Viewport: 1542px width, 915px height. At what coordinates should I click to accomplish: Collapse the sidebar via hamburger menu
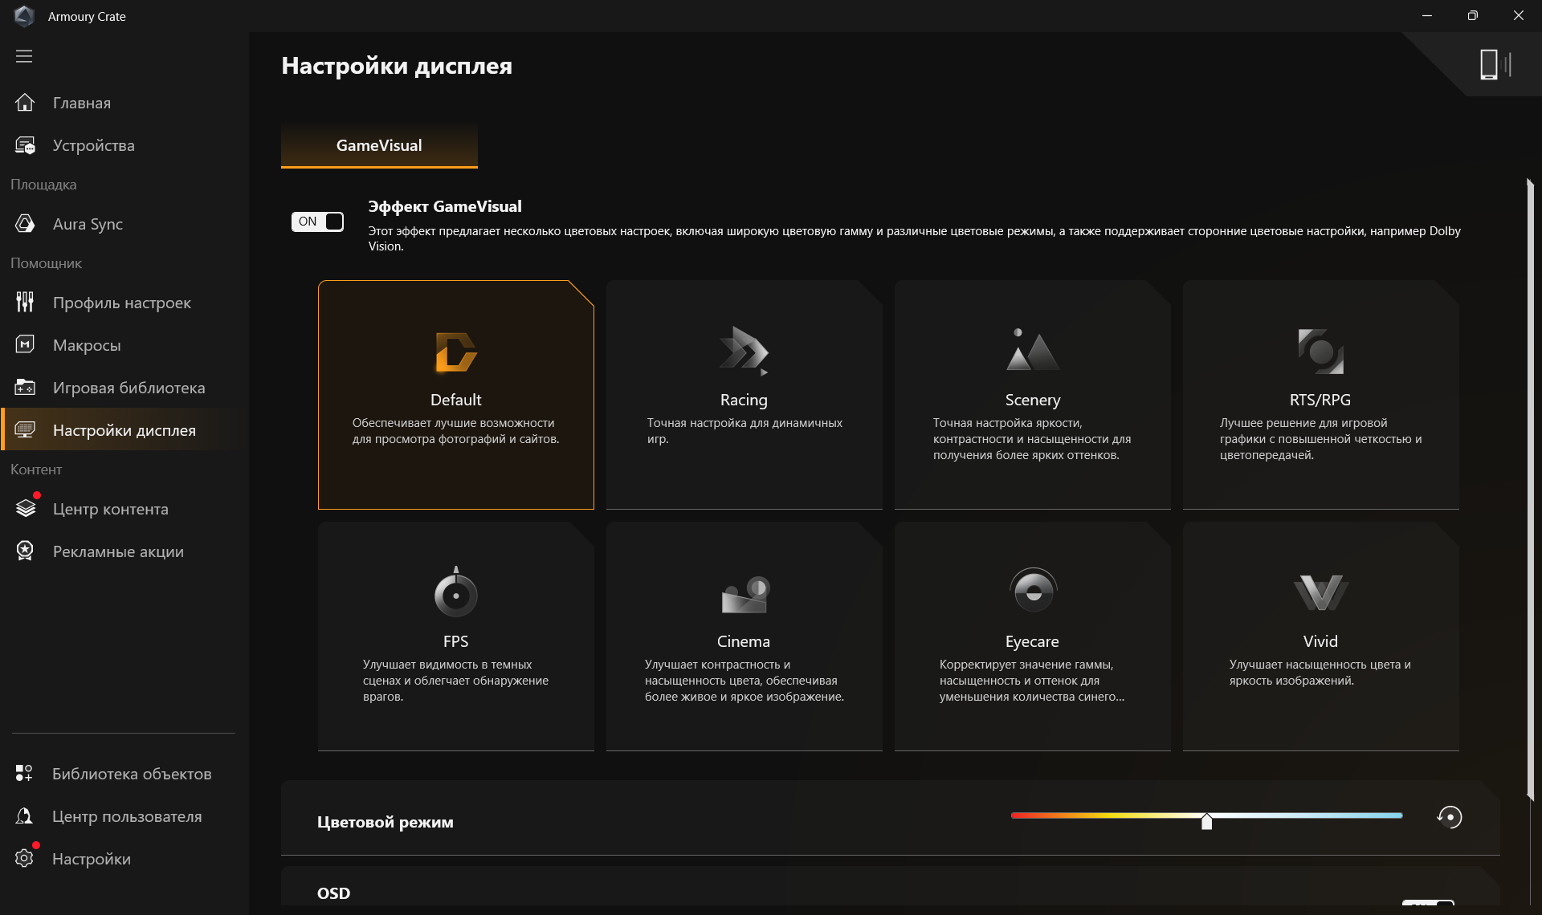(x=24, y=56)
